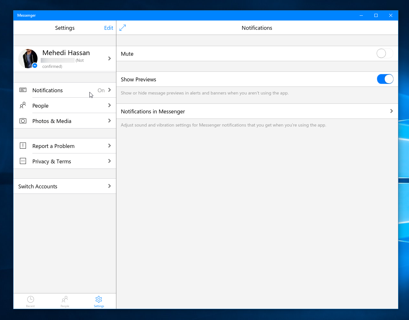The image size is (409, 320).
Task: Open People tab icon in bottom bar
Action: pyautogui.click(x=65, y=299)
